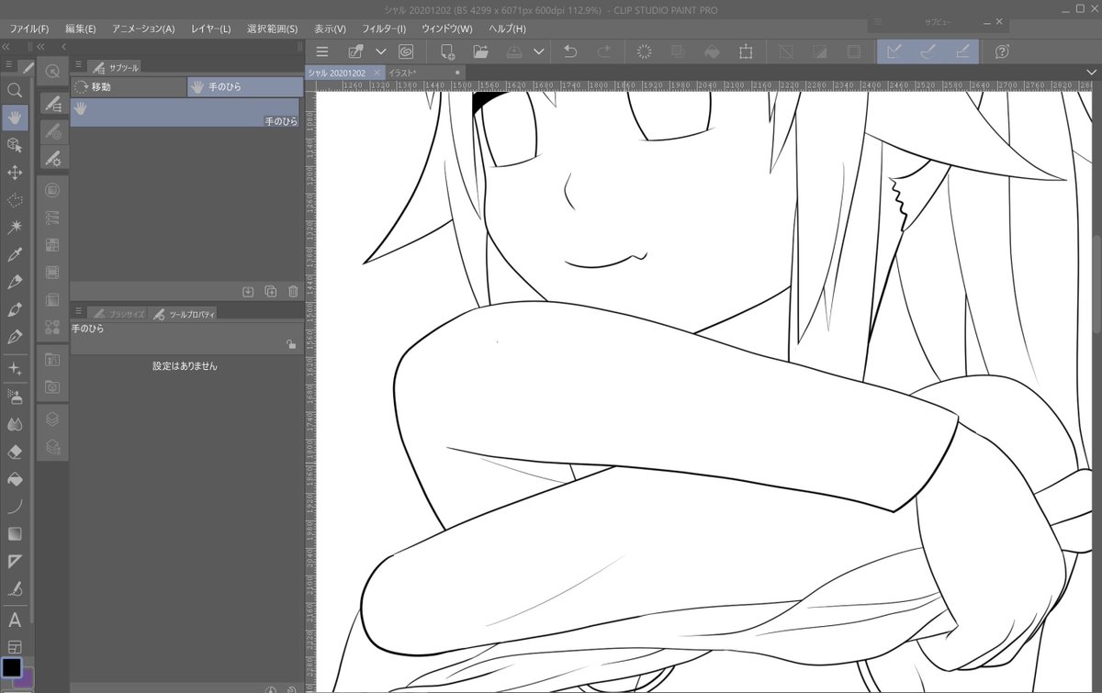Open CLIP STUDIO from the command bar
The width and height of the screenshot is (1102, 693).
pos(406,51)
